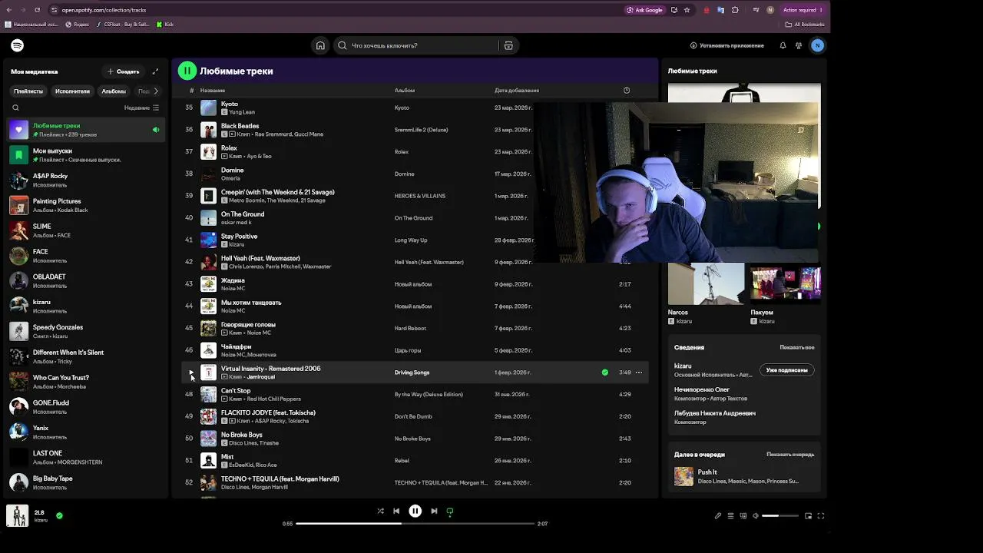This screenshot has height=553, width=983.
Task: Skip to the previous track
Action: (396, 511)
